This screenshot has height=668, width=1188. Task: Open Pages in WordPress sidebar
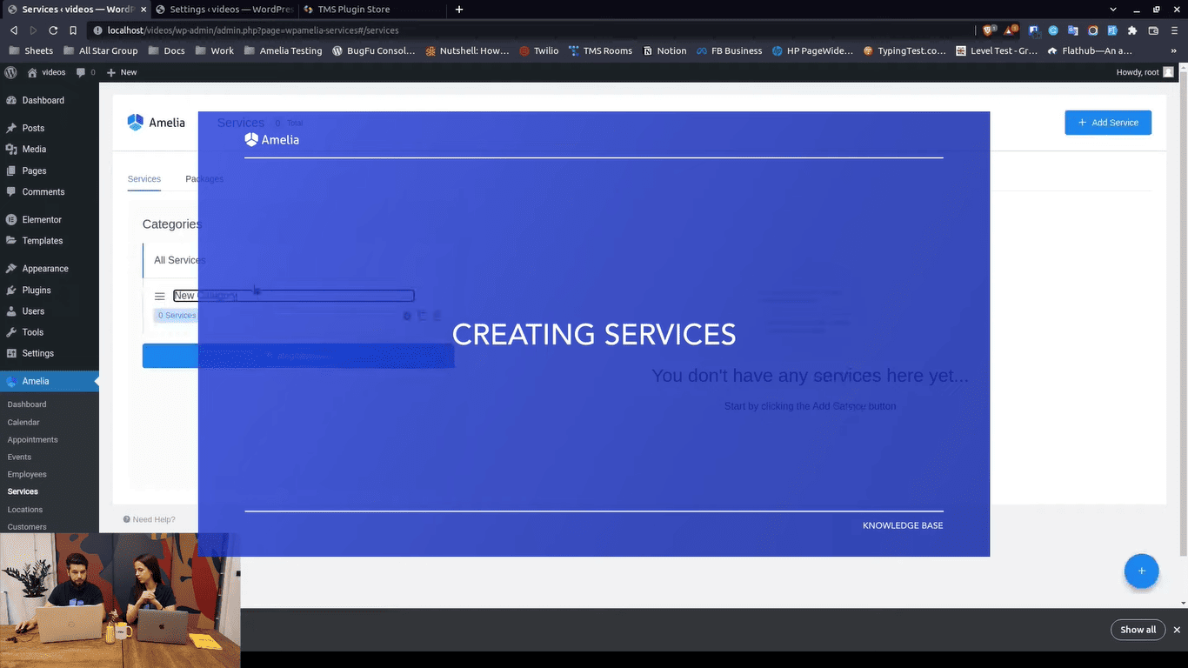pyautogui.click(x=35, y=171)
